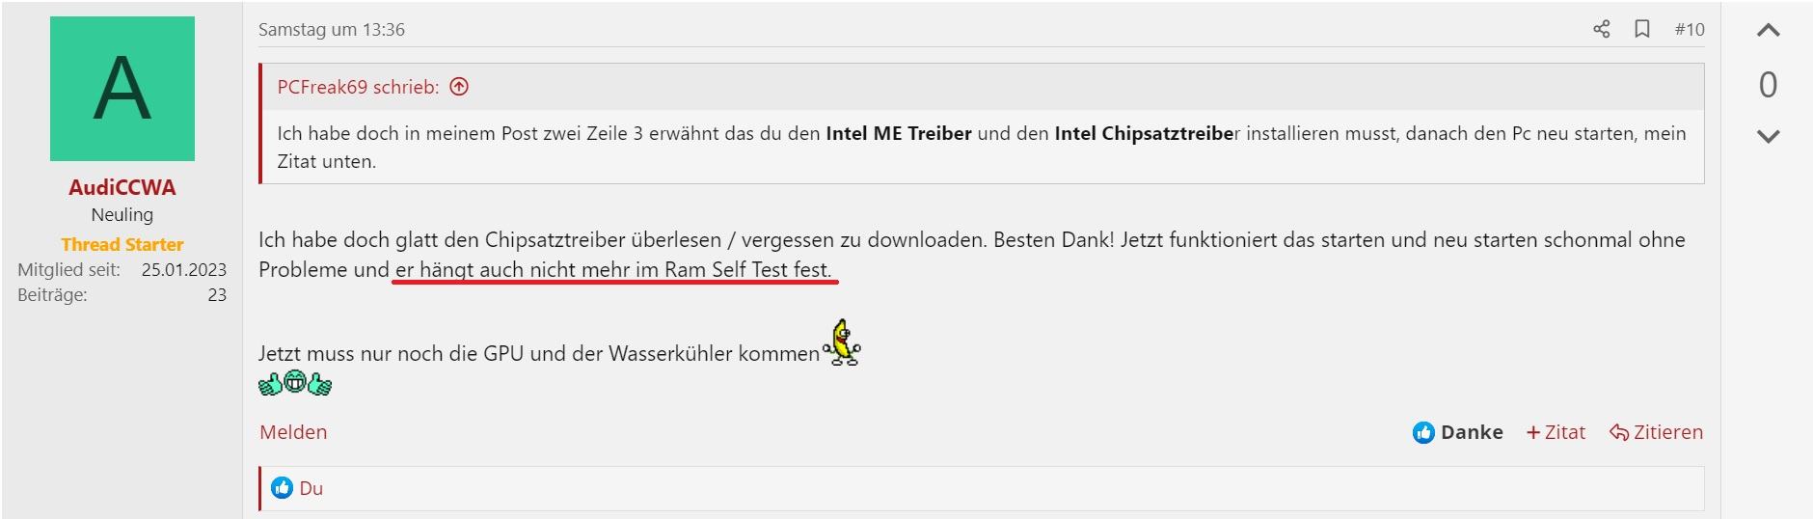Click the share icon on post
The image size is (1813, 519).
coord(1601,29)
